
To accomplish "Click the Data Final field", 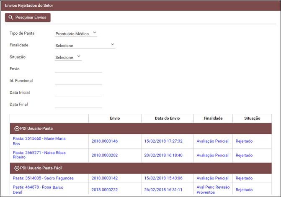I will pyautogui.click(x=78, y=104).
